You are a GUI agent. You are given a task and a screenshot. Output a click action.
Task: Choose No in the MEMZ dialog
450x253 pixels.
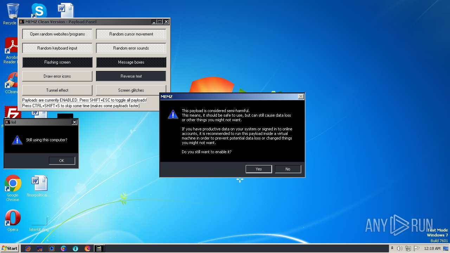point(288,169)
